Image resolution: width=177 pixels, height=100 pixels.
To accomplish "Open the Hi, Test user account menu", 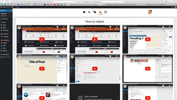I will (x=173, y=7).
